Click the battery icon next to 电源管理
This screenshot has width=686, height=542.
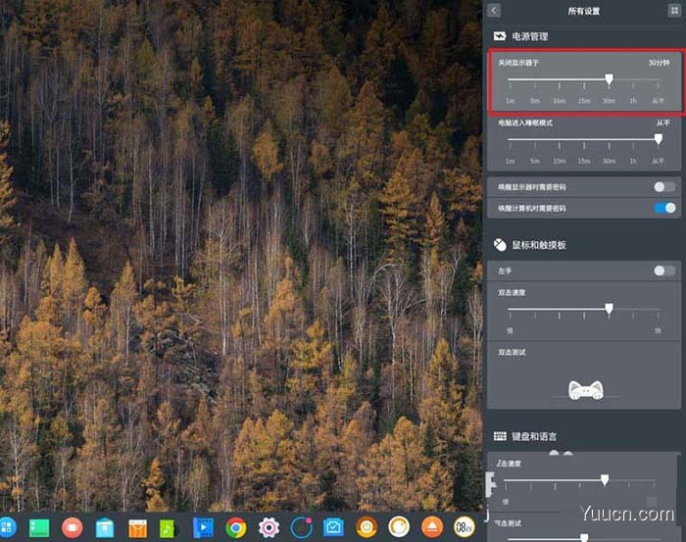[x=500, y=36]
